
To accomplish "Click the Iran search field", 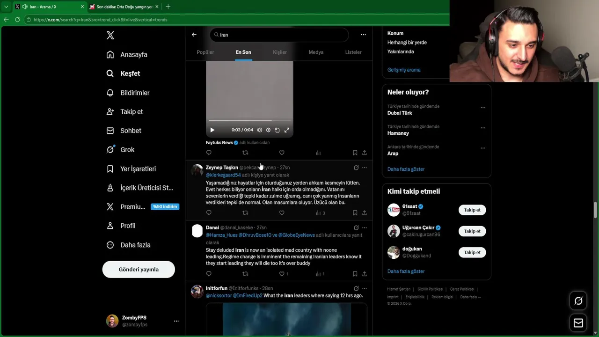I will pos(279,35).
